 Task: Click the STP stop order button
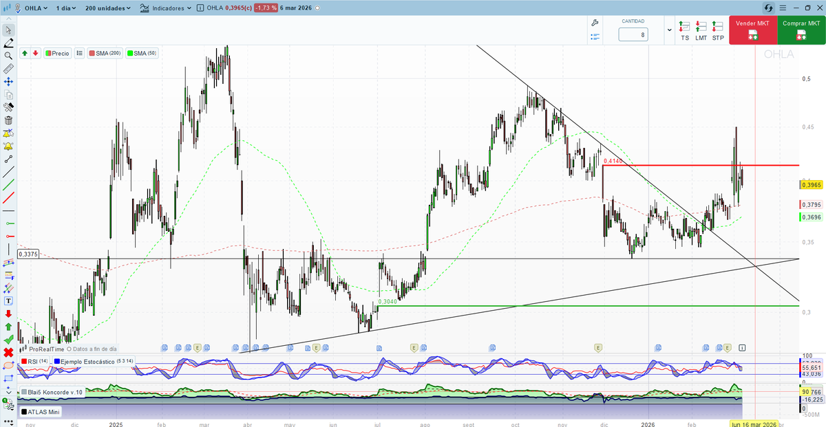(718, 31)
